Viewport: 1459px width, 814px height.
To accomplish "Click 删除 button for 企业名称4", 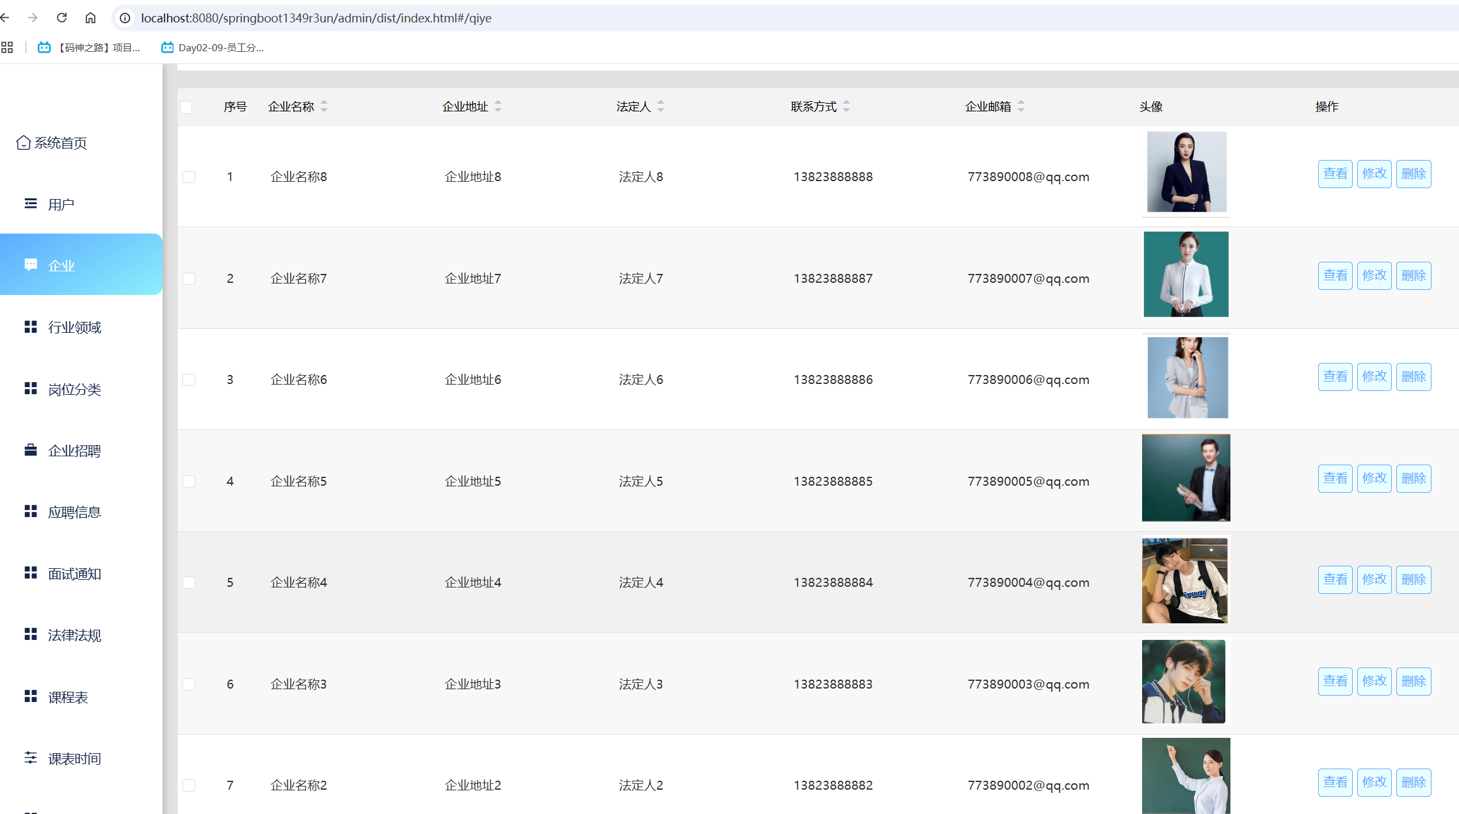I will (x=1413, y=579).
